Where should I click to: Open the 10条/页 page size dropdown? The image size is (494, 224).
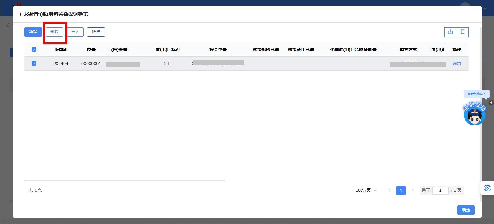pos(366,190)
